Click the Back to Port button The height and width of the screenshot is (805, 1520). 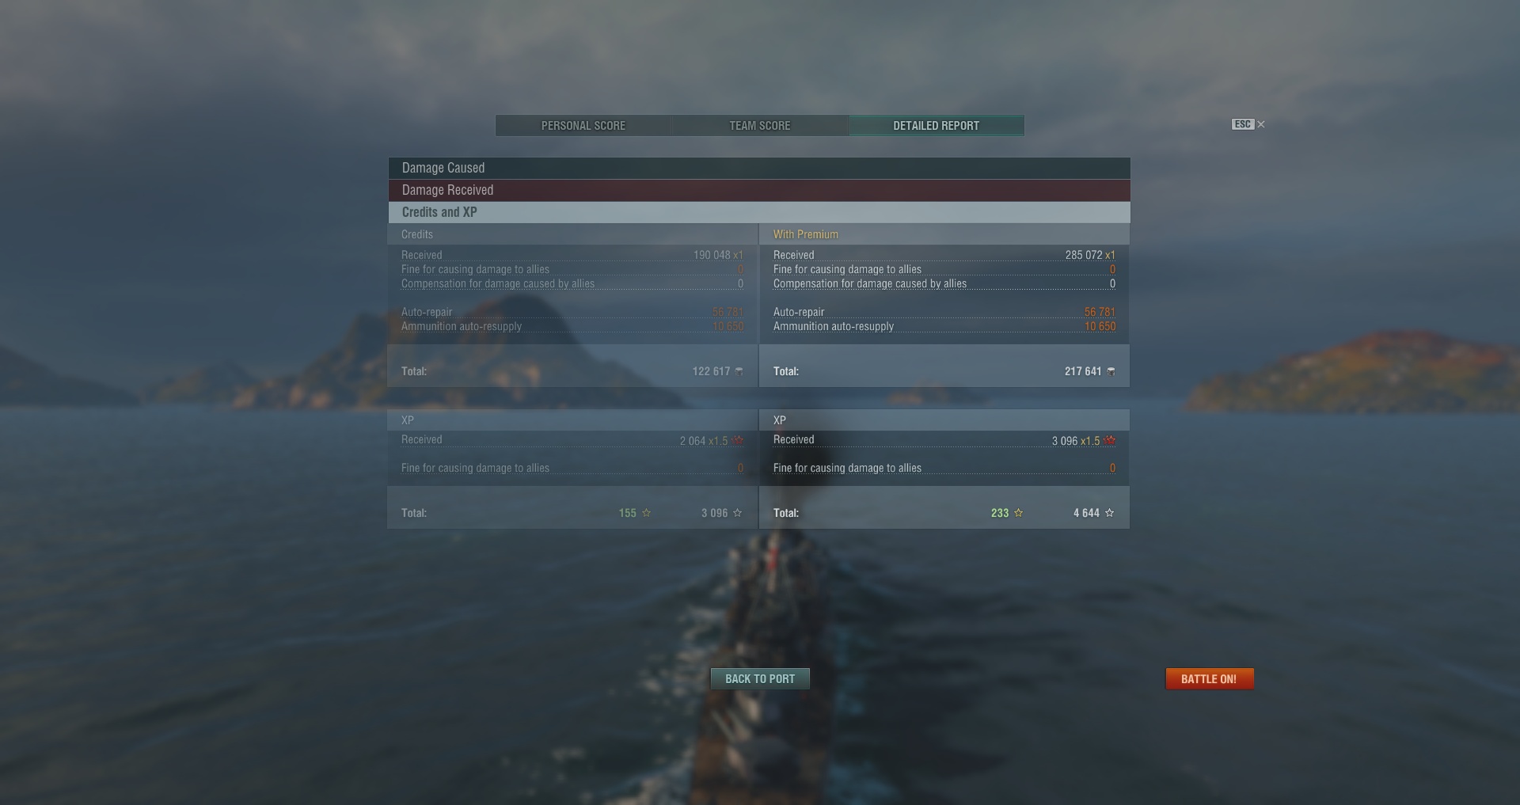[x=760, y=679]
